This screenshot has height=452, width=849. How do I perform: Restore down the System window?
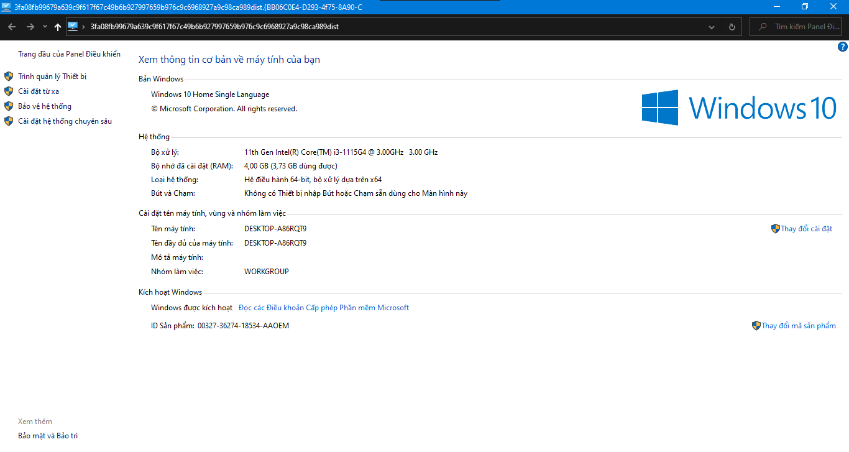805,7
